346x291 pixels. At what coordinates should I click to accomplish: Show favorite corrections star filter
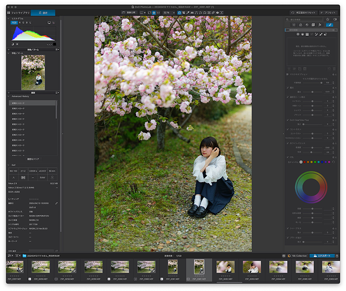[x=328, y=19]
